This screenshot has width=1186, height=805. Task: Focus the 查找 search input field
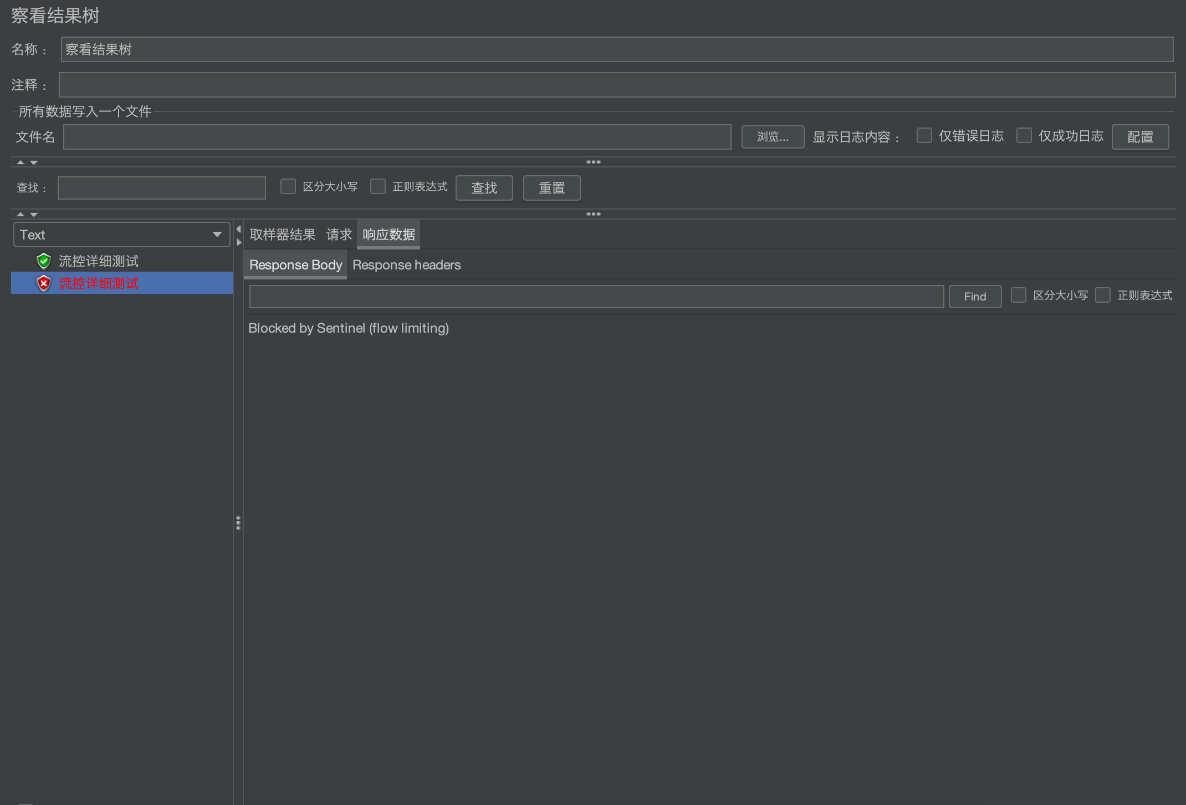pyautogui.click(x=162, y=188)
